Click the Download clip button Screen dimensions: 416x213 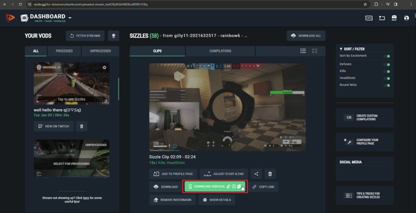(166, 187)
